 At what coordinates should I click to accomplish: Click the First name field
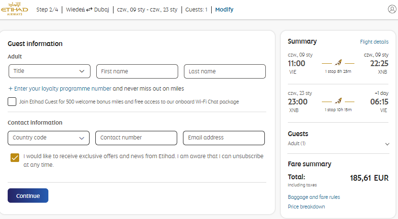pos(137,71)
